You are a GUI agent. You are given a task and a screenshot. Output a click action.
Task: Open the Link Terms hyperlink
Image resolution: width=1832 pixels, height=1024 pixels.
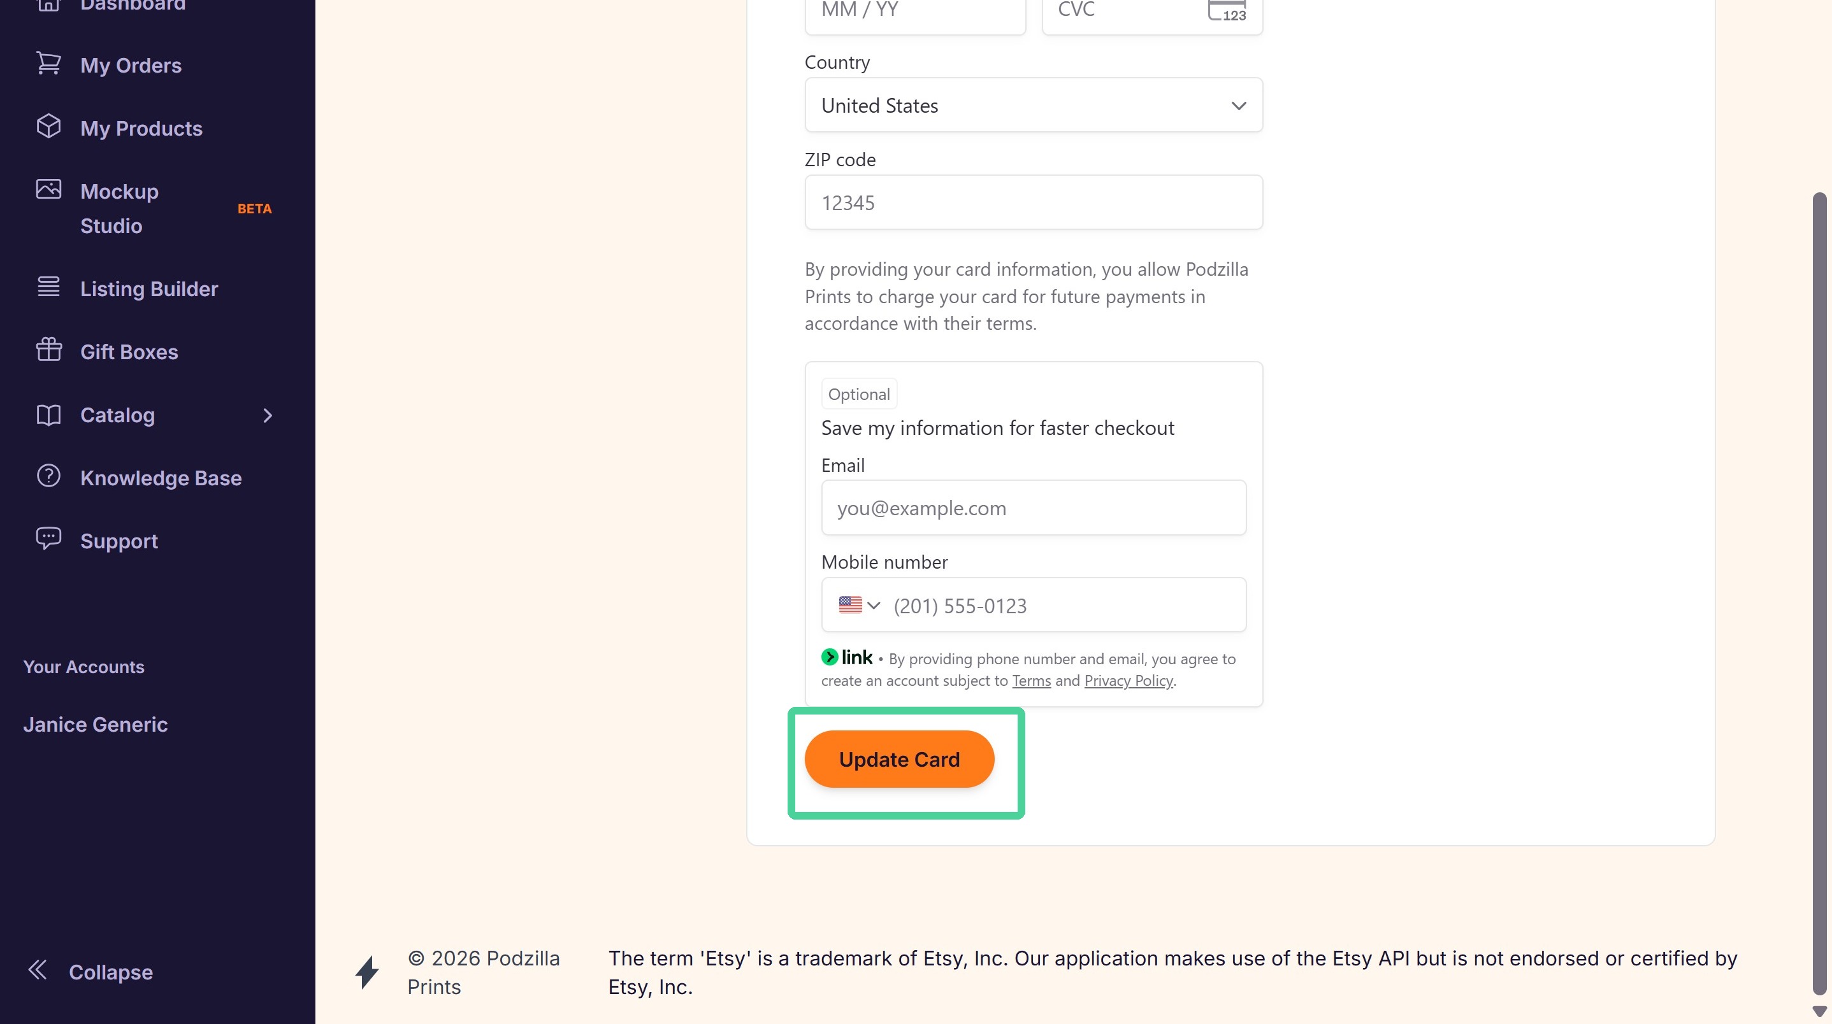pyautogui.click(x=1031, y=680)
